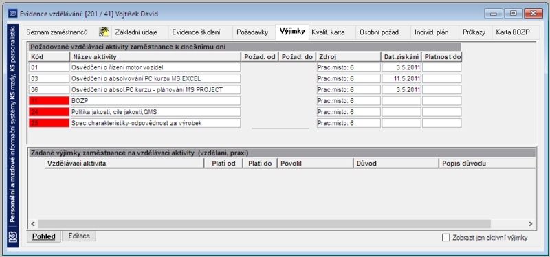The width and height of the screenshot is (550, 257).
Task: Select red code cell 25
Action: point(49,123)
